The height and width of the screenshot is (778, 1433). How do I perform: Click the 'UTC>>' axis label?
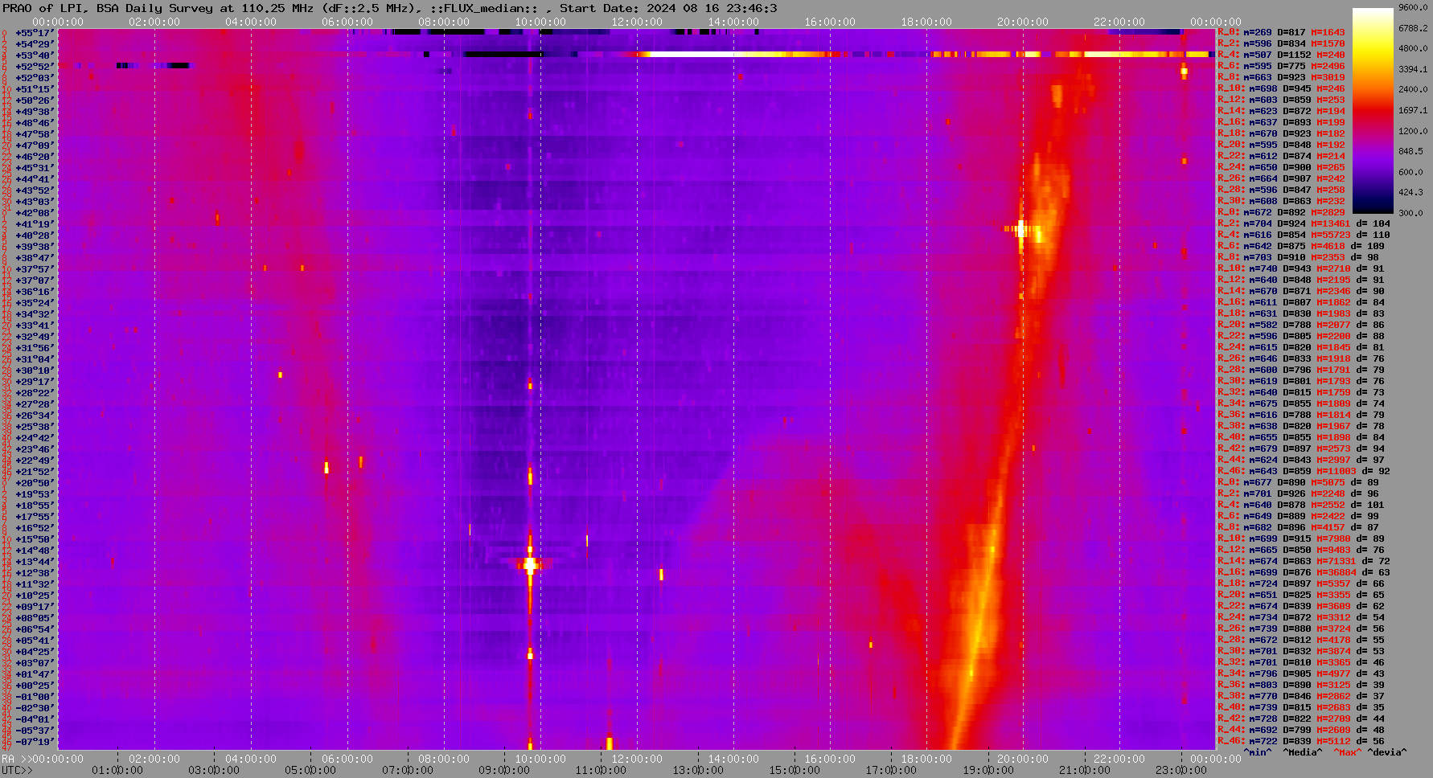[x=18, y=770]
